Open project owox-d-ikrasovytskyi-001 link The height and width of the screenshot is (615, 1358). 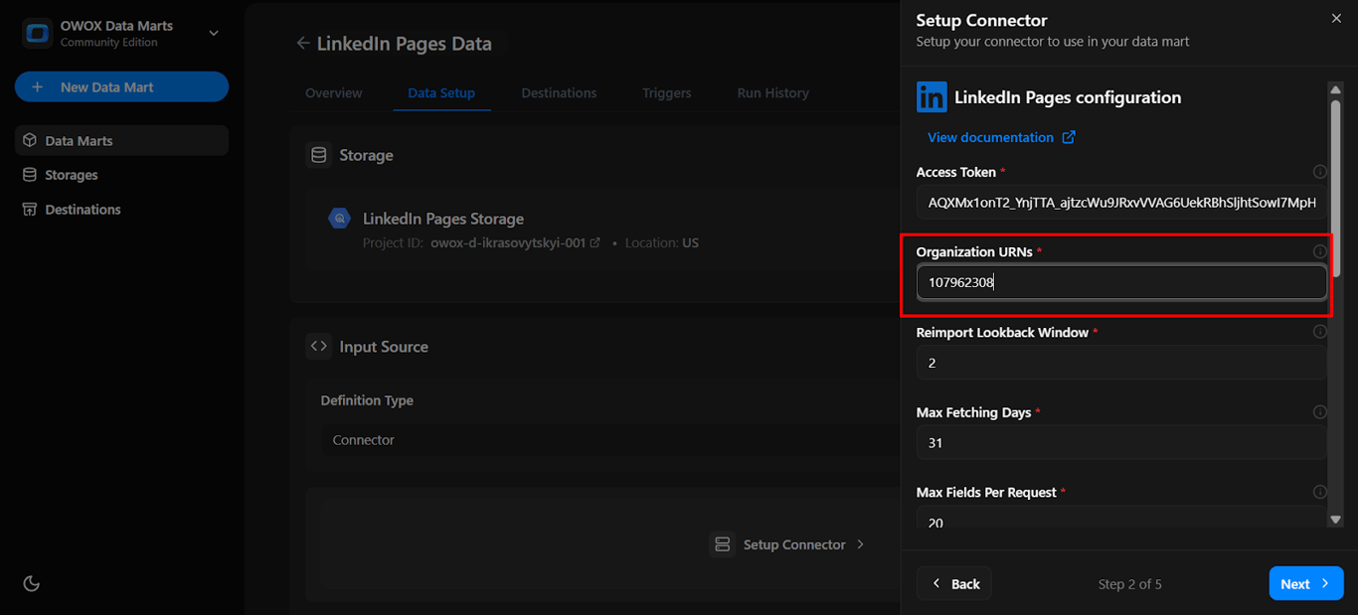point(515,242)
